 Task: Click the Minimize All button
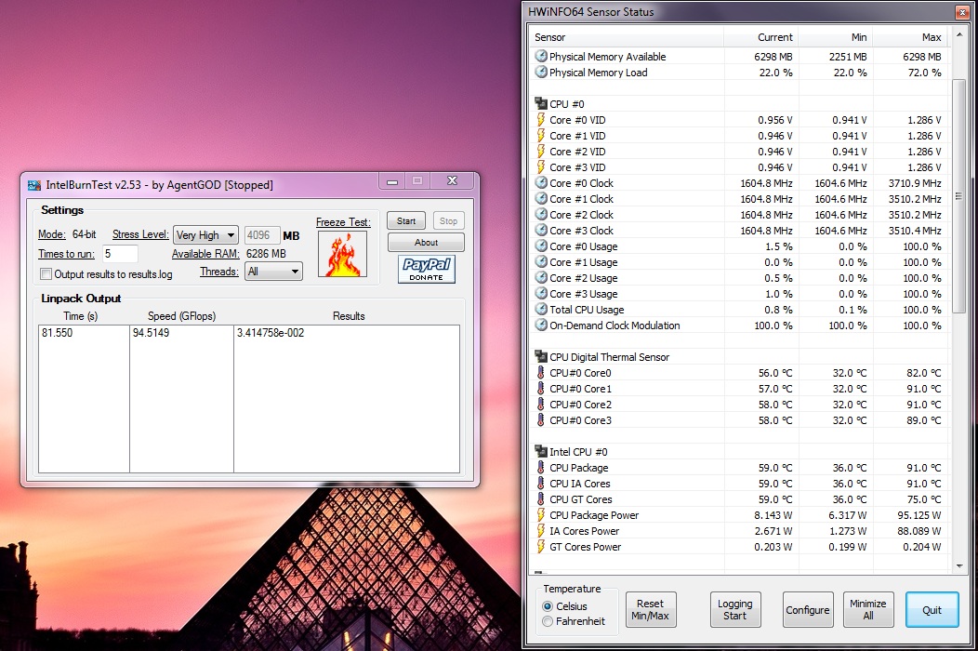[868, 610]
